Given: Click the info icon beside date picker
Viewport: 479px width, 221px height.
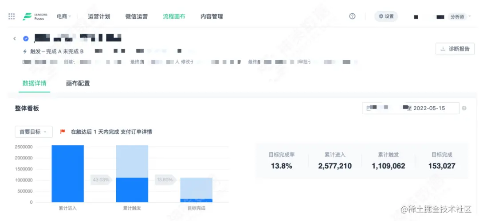Looking at the screenshot, I should click(464, 108).
